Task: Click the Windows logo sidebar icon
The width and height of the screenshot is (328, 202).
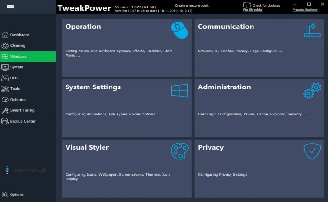Action: [x=5, y=56]
